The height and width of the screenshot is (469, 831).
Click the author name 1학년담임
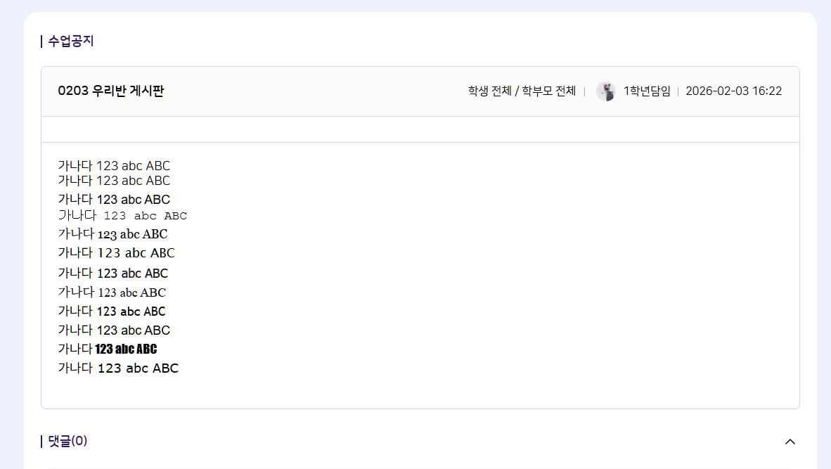click(x=647, y=91)
